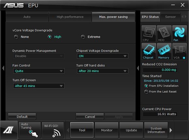
Task: Open the EPU Status tab
Action: point(150,17)
